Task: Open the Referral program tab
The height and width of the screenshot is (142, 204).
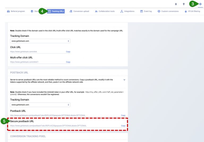Action: click(16, 11)
